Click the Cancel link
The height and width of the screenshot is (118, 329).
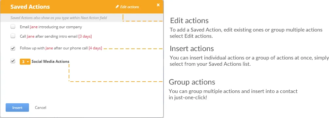click(41, 108)
